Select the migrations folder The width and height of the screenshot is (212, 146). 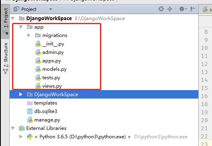[55, 35]
